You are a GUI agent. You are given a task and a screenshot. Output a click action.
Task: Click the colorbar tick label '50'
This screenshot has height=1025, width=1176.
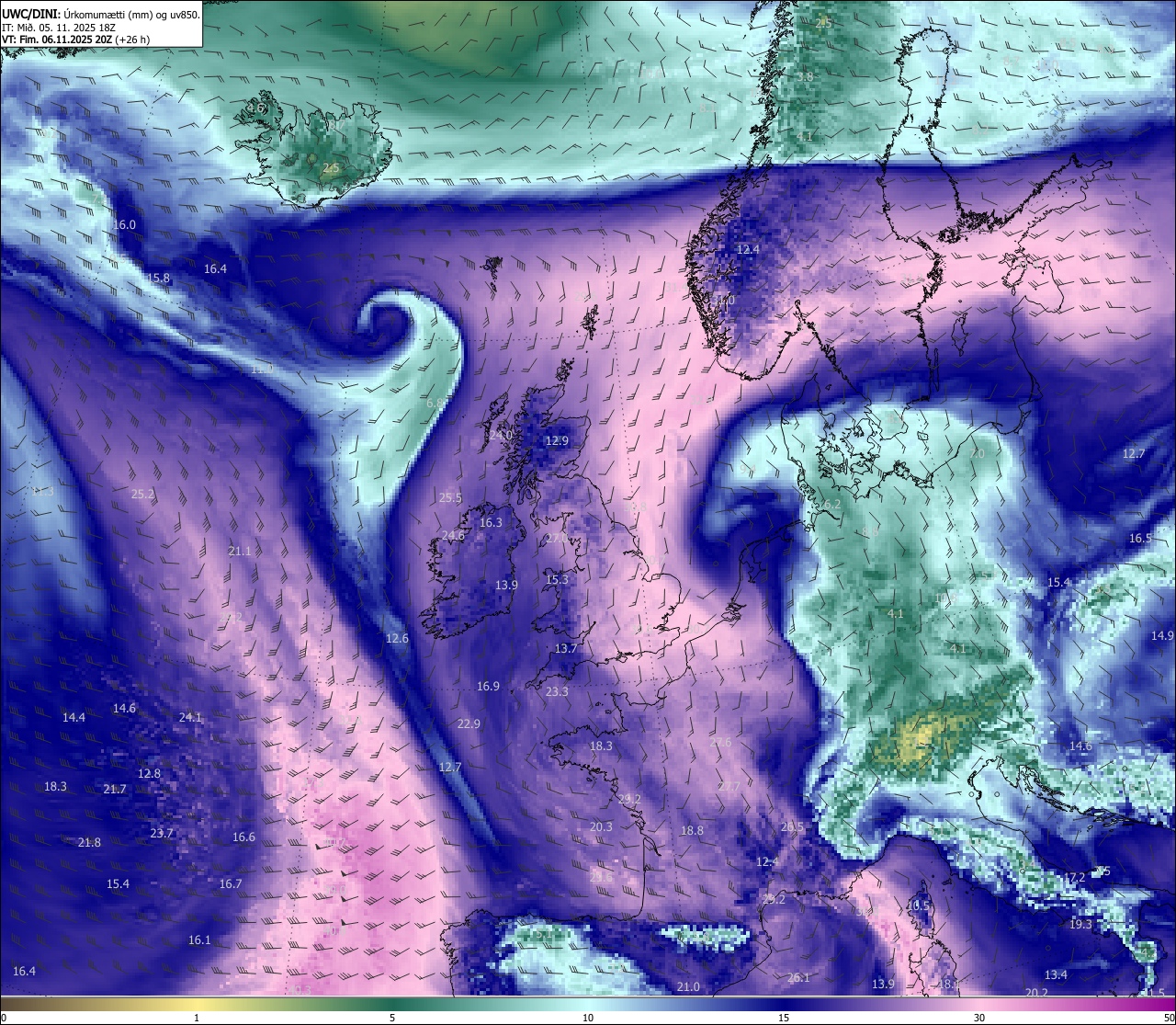coord(1169,1018)
